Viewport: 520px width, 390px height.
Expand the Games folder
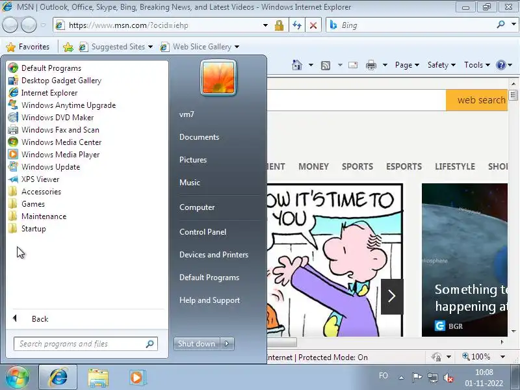point(27,204)
